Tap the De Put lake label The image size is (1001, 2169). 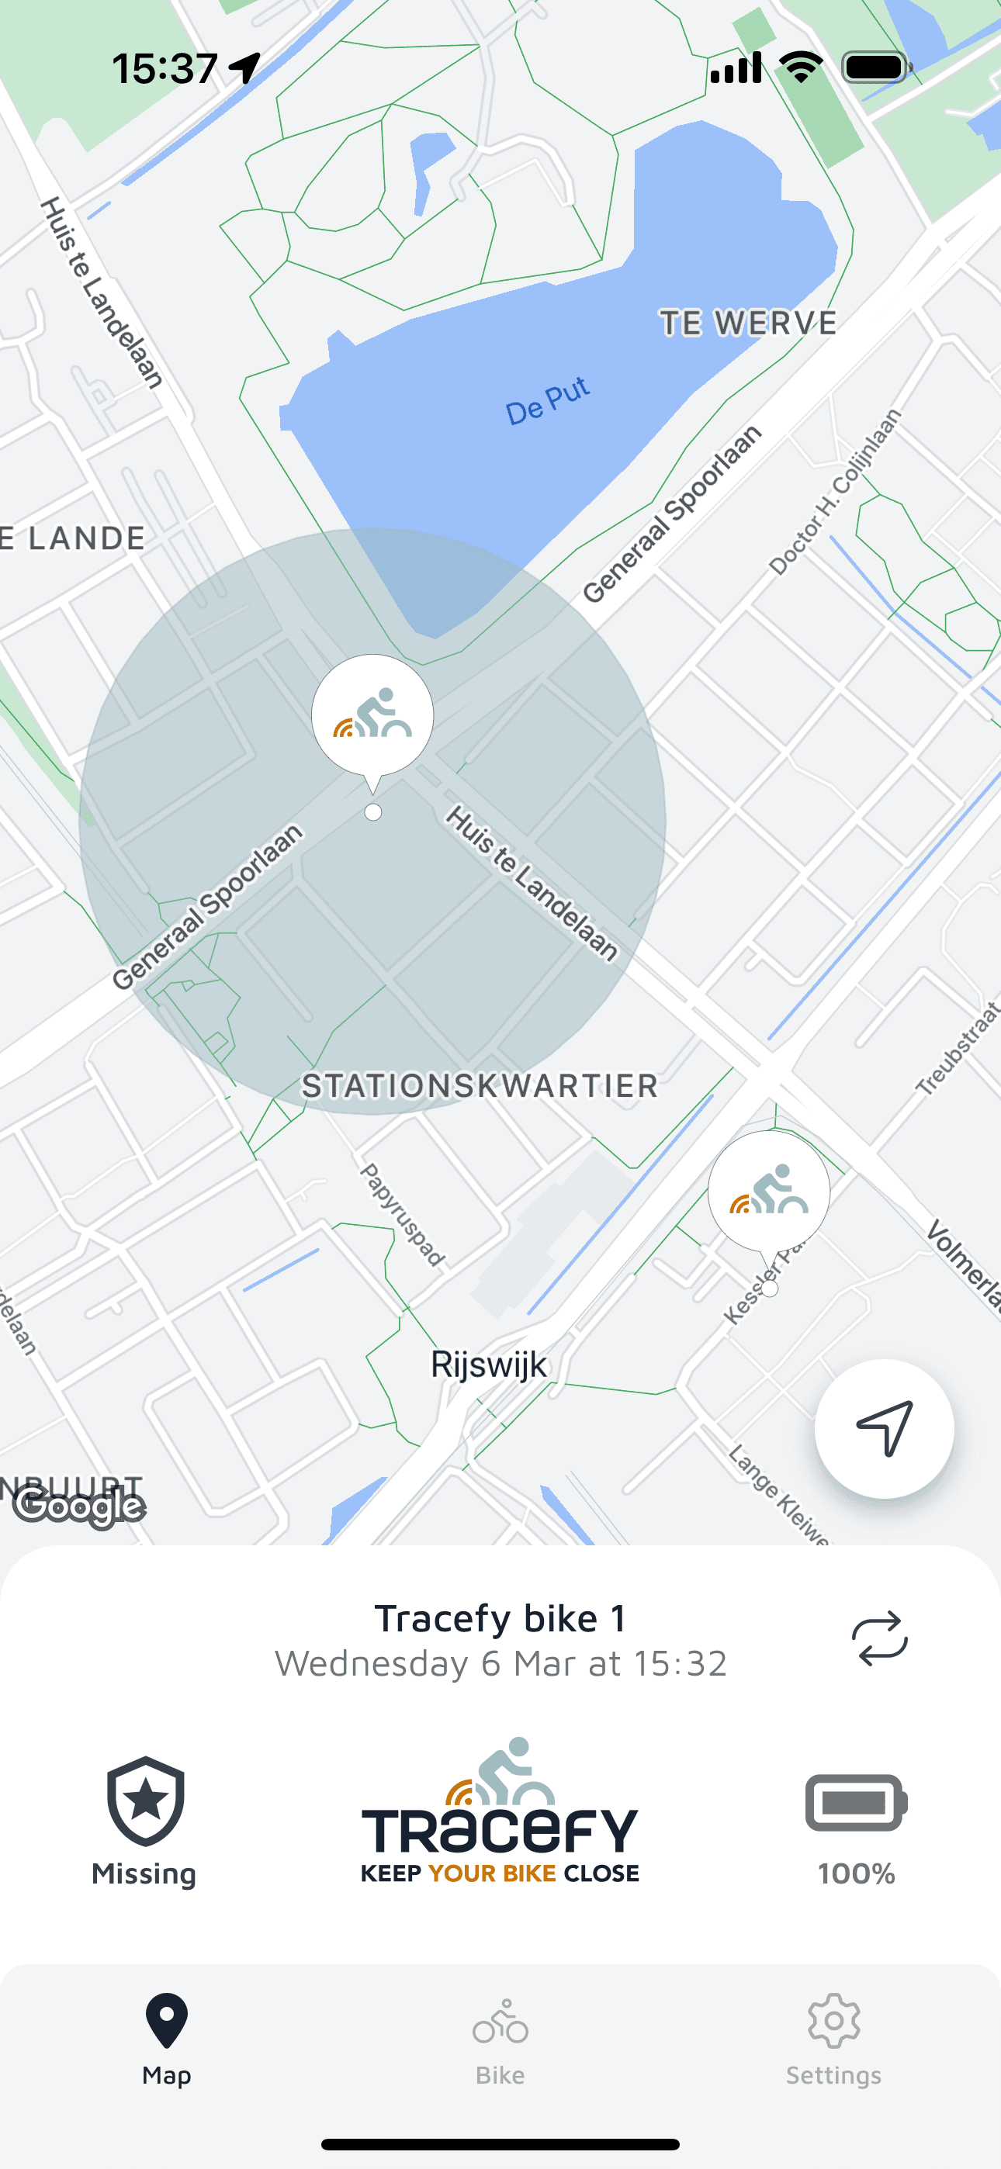[x=548, y=401]
